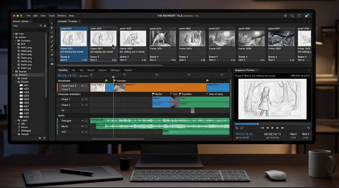Toggle visibility eye on Panel Track 2
The height and width of the screenshot is (188, 339).
pos(82,86)
